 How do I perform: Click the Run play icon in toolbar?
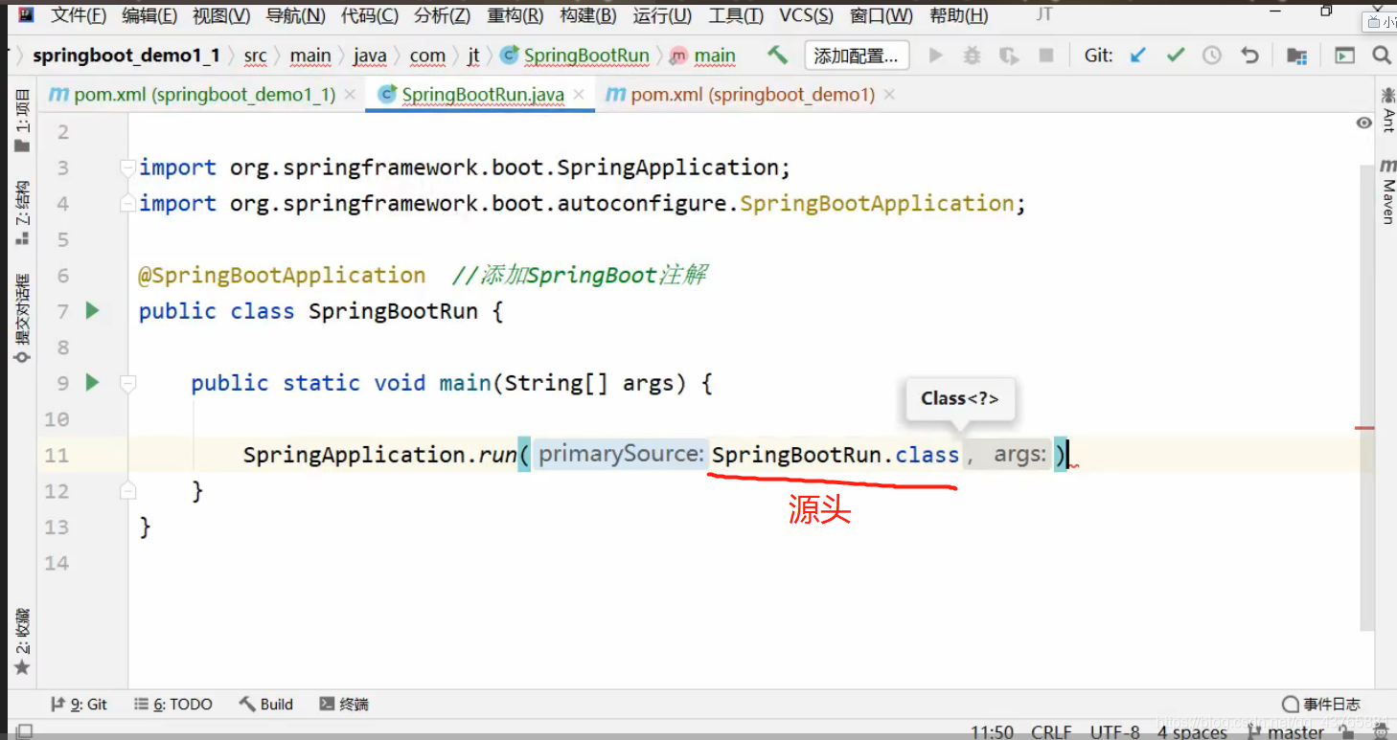click(936, 56)
